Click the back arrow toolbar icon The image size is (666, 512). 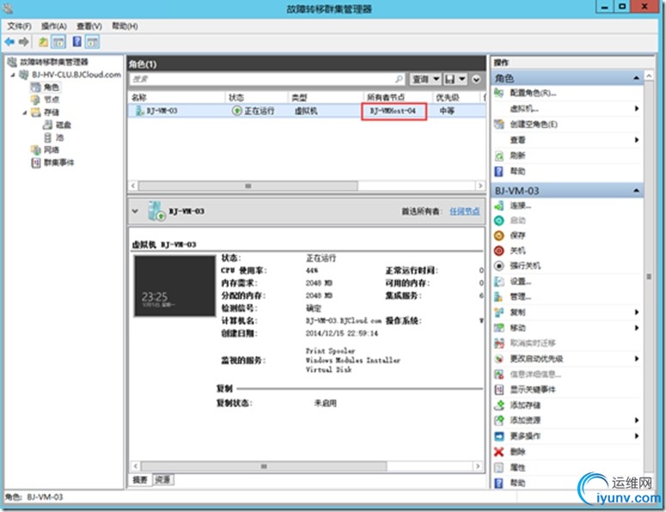pyautogui.click(x=9, y=41)
